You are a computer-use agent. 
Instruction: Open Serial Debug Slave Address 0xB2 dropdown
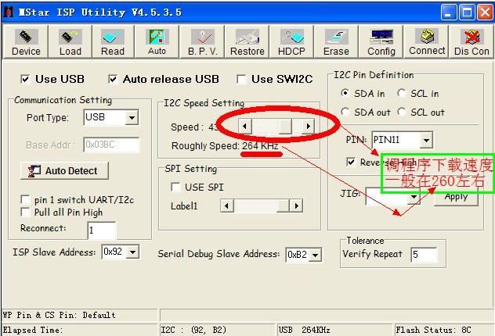click(315, 255)
